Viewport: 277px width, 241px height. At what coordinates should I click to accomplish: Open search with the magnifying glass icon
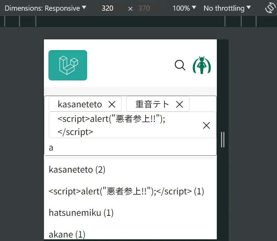180,65
